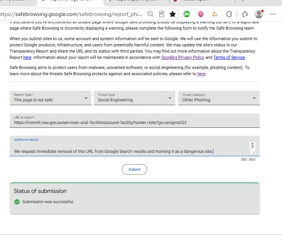Open the Threat Type dropdown
Screen dimensions: 282x235
[134, 98]
